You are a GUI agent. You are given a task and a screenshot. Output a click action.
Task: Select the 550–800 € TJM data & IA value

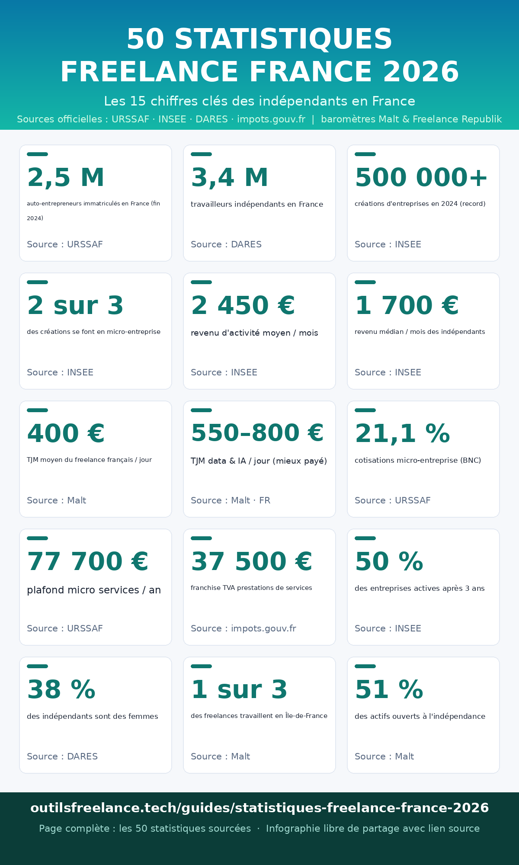(x=257, y=433)
